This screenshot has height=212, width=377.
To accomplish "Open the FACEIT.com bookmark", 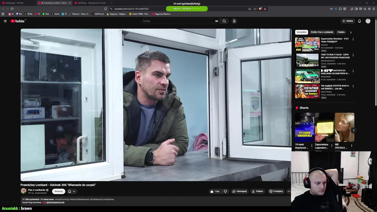I will pyautogui.click(x=98, y=14).
